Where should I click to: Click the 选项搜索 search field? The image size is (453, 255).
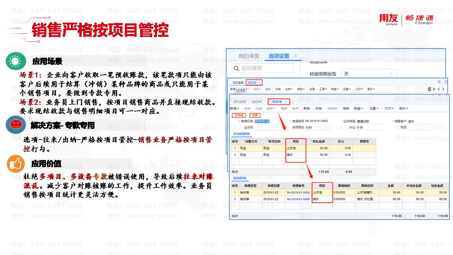tap(262, 68)
